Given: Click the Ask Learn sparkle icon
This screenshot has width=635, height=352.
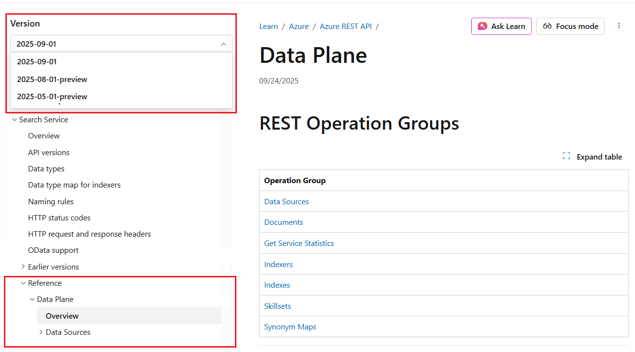Looking at the screenshot, I should pyautogui.click(x=482, y=27).
